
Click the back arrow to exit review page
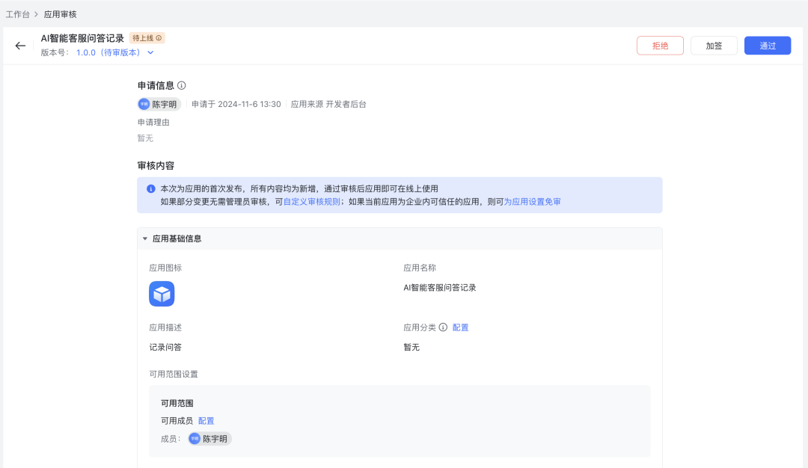coord(20,46)
